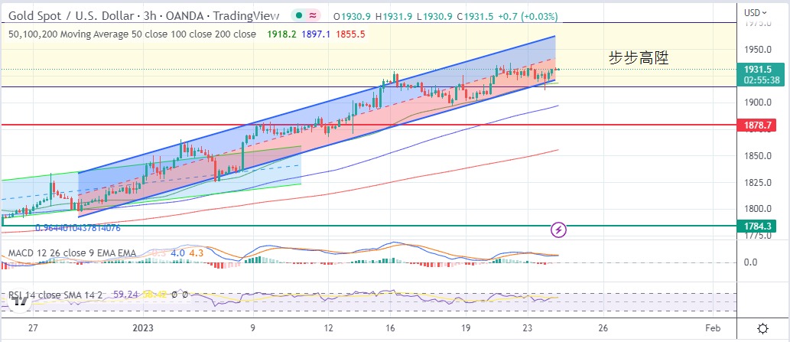Select the 50,100,200 Moving Average indicator legend
The image size is (790, 342).
click(x=132, y=34)
